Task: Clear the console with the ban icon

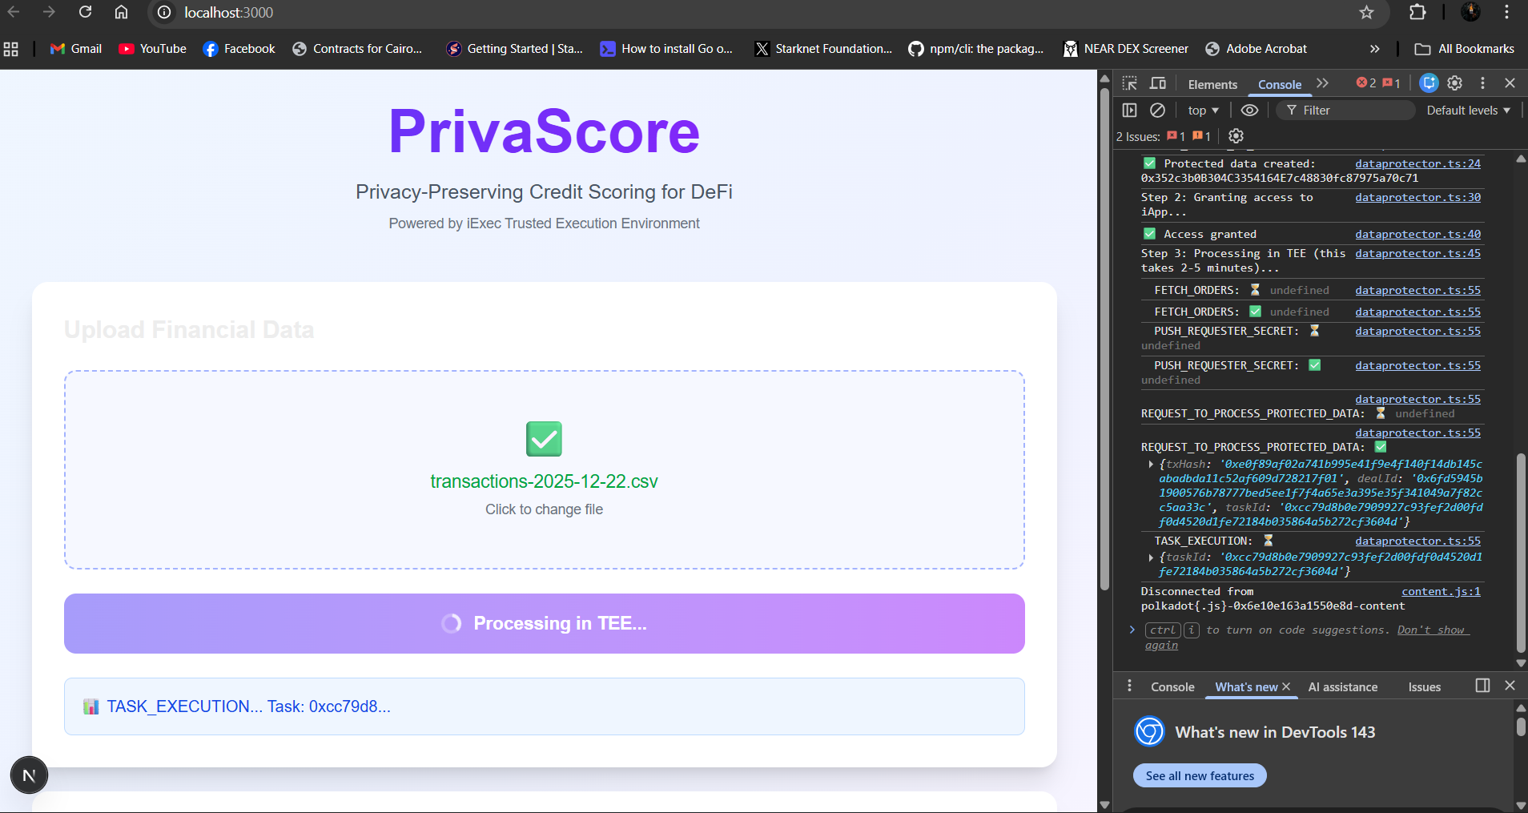Action: point(1157,111)
